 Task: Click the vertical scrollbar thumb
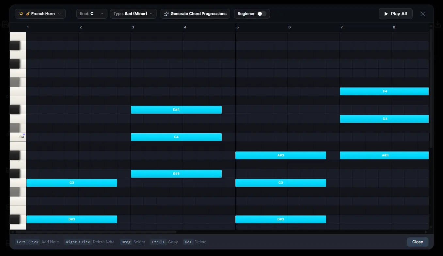[431, 88]
